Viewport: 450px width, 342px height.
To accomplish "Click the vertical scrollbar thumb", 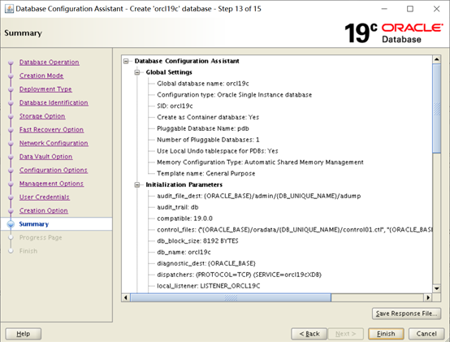I will [436, 109].
